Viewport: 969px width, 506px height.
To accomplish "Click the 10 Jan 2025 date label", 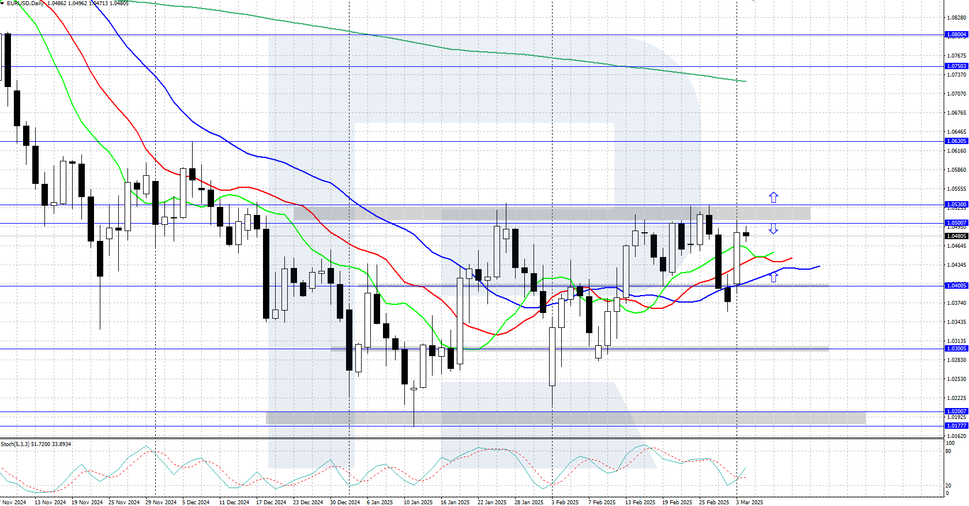I will [x=418, y=503].
